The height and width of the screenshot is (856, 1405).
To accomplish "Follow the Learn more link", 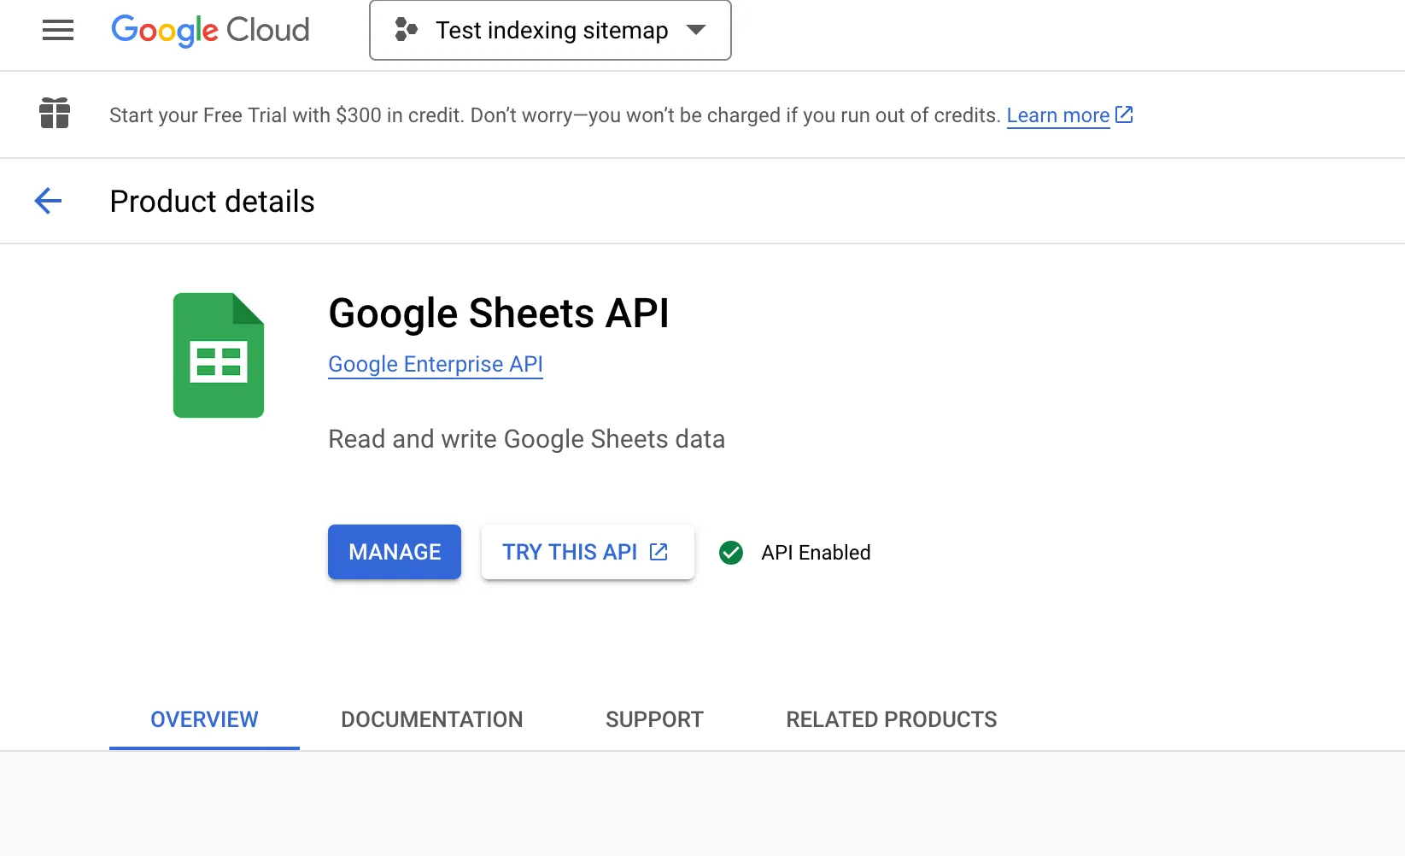I will coord(1057,115).
